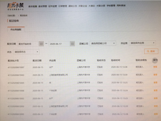
Task: Click the end date field showing 2020-06-17
Action: click(59, 44)
